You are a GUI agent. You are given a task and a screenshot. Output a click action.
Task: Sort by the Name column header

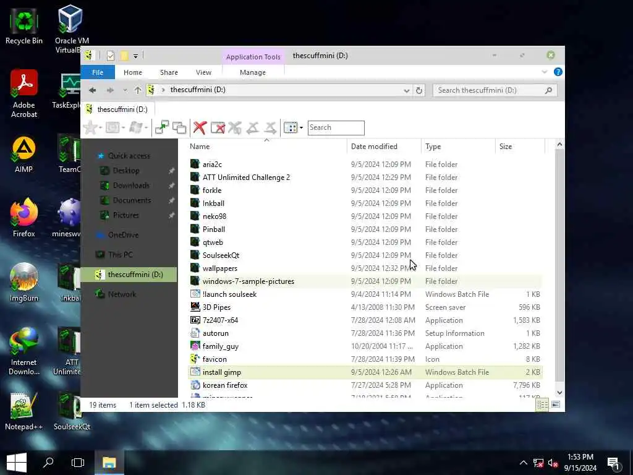[267, 146]
